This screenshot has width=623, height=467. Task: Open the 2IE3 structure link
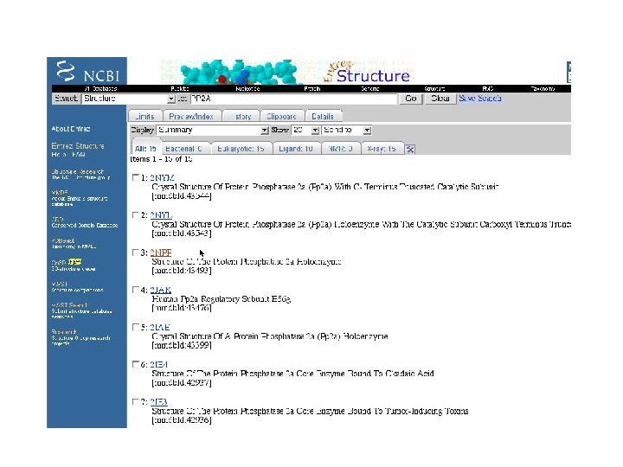[x=158, y=401]
